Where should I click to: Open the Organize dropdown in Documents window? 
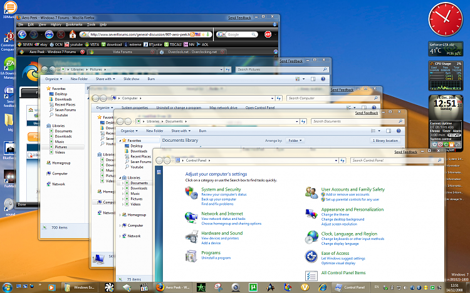pyautogui.click(x=129, y=131)
